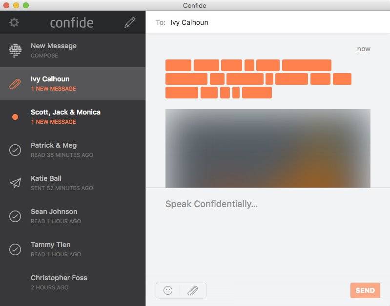Click the blurred image attachment
The width and height of the screenshot is (390, 306).
click(267, 148)
